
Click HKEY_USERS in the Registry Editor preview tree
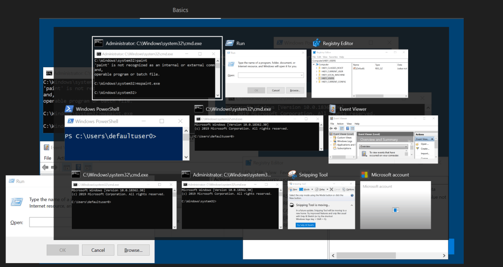pyautogui.click(x=328, y=78)
